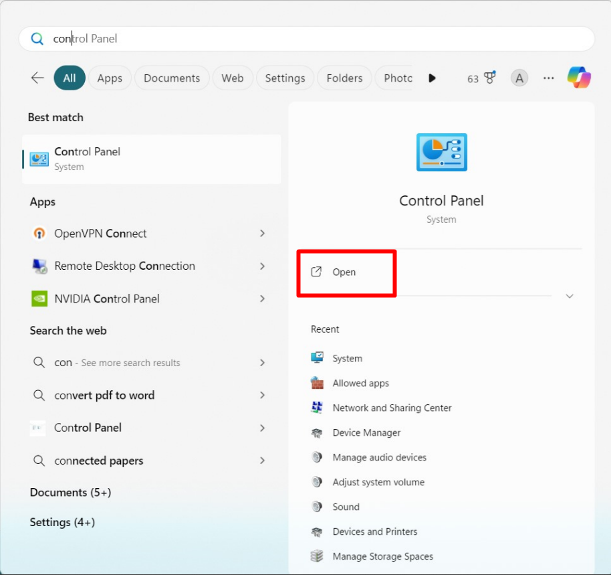Select the All filter tab
The width and height of the screenshot is (611, 575).
point(70,78)
